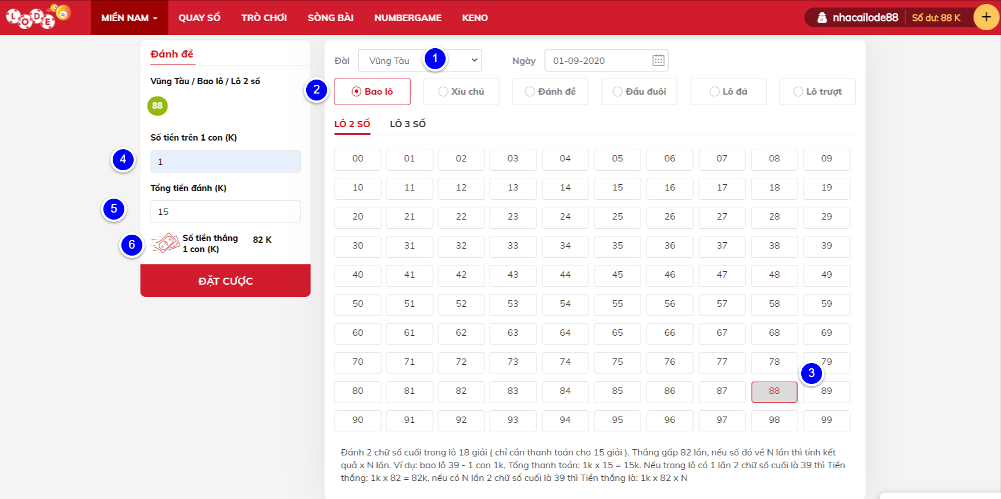Image resolution: width=1001 pixels, height=499 pixels.
Task: Click the Vũng Tàu / Bao lô / Lô 2 số text
Action: (205, 81)
